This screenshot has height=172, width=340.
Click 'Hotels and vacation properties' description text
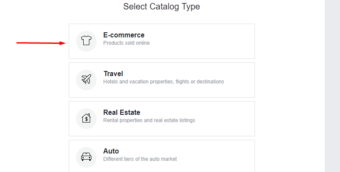(164, 82)
